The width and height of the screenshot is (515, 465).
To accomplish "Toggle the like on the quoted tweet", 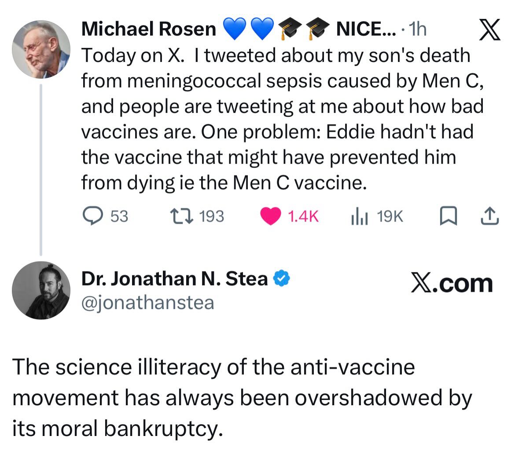I will click(x=270, y=215).
